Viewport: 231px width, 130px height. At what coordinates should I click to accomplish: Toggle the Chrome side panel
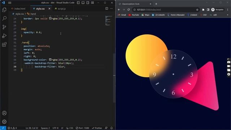click(208, 10)
